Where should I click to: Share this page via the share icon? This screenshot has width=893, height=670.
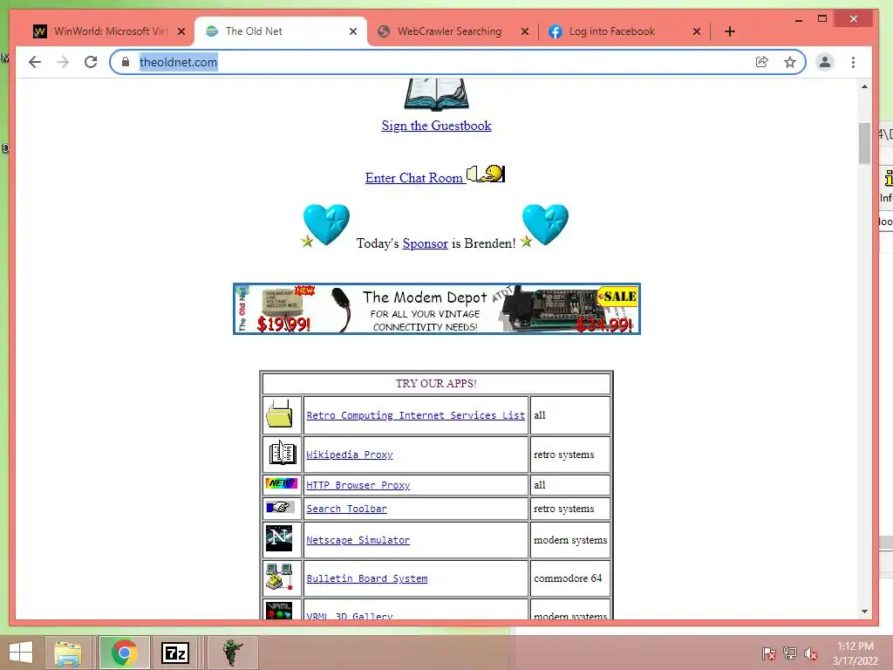click(761, 62)
